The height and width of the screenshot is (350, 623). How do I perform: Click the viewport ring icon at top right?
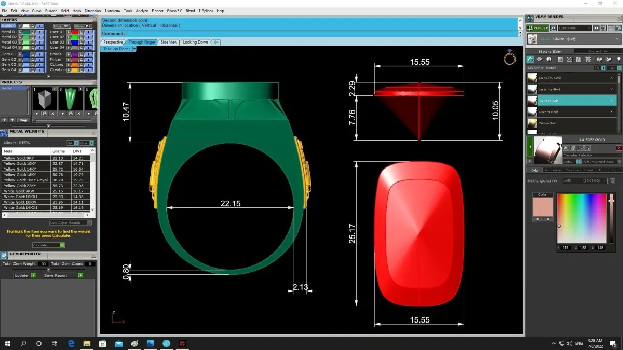[509, 58]
